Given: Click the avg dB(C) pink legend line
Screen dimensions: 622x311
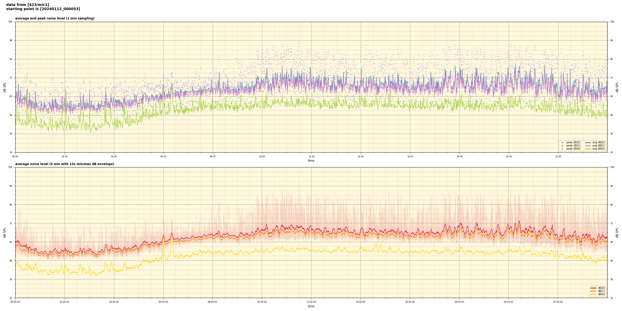Looking at the screenshot, I should (588, 146).
